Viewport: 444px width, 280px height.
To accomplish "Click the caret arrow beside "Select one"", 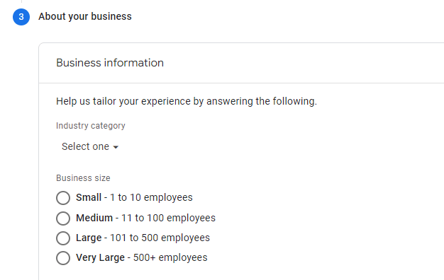I will point(116,147).
